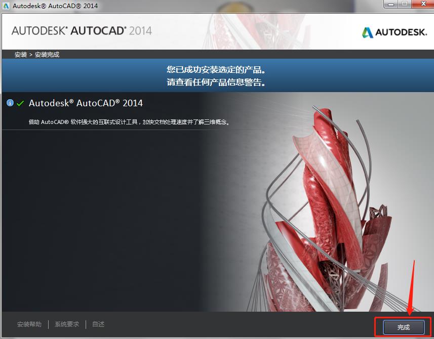Open the 安装帮助 link
This screenshot has height=339, width=434.
coord(29,324)
